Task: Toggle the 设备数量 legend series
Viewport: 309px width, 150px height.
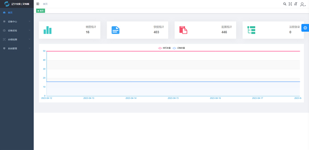Action: [x=179, y=48]
